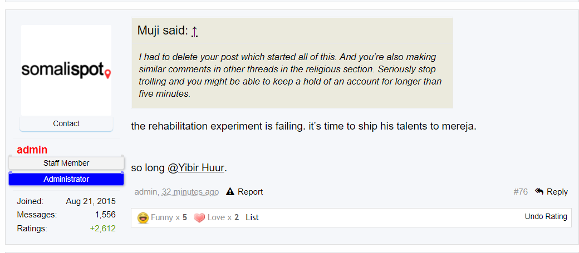The image size is (579, 253).
Task: Click the +2,612 ratings count
Action: pyautogui.click(x=102, y=229)
